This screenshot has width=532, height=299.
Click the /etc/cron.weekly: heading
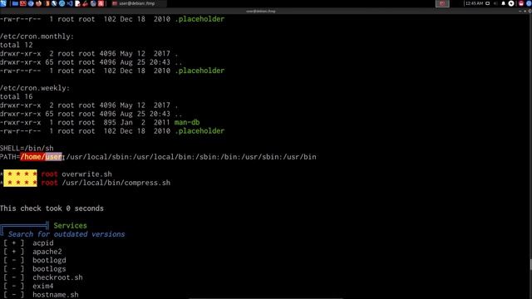pos(35,88)
